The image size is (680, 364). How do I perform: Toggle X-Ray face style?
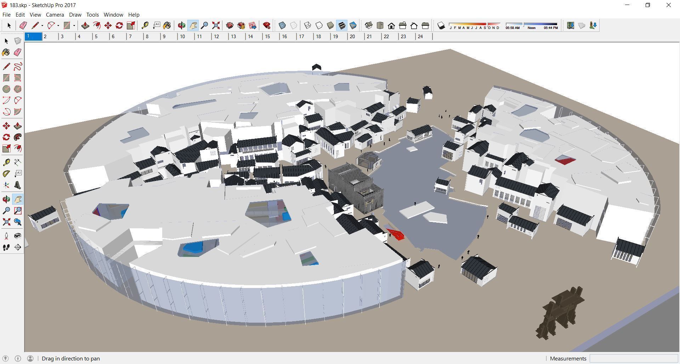282,25
